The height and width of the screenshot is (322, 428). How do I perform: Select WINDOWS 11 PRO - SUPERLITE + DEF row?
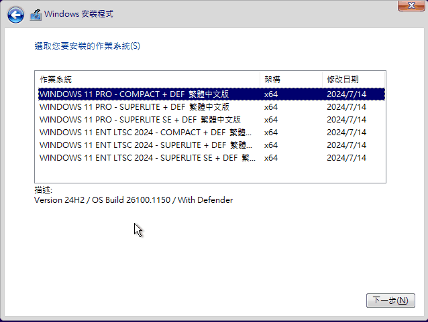click(x=211, y=107)
